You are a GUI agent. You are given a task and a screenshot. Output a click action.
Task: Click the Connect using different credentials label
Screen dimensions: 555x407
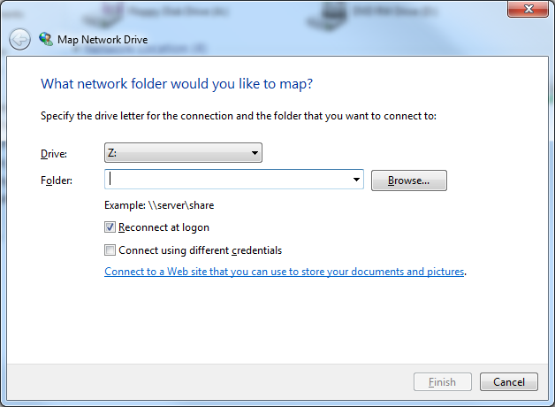(201, 250)
